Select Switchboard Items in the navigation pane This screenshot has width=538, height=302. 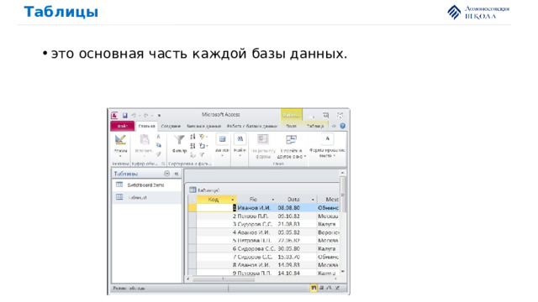[x=147, y=185]
